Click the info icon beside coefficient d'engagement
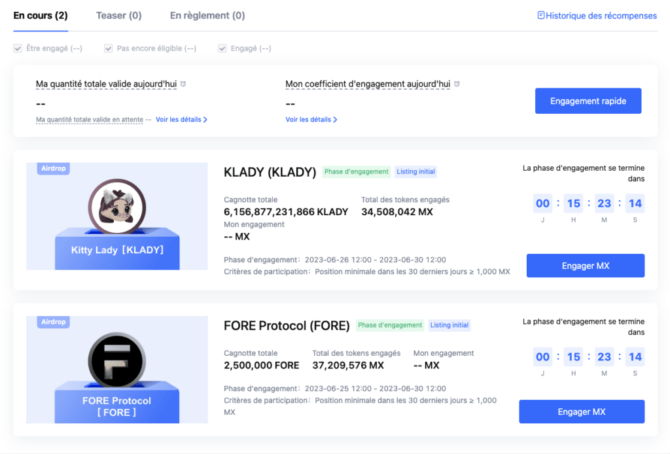670x454 pixels. coord(457,84)
